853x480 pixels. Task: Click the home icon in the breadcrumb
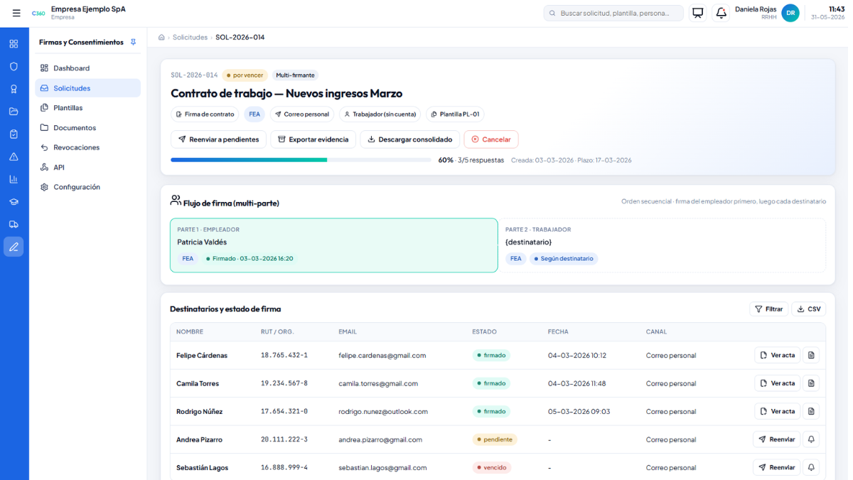point(161,37)
